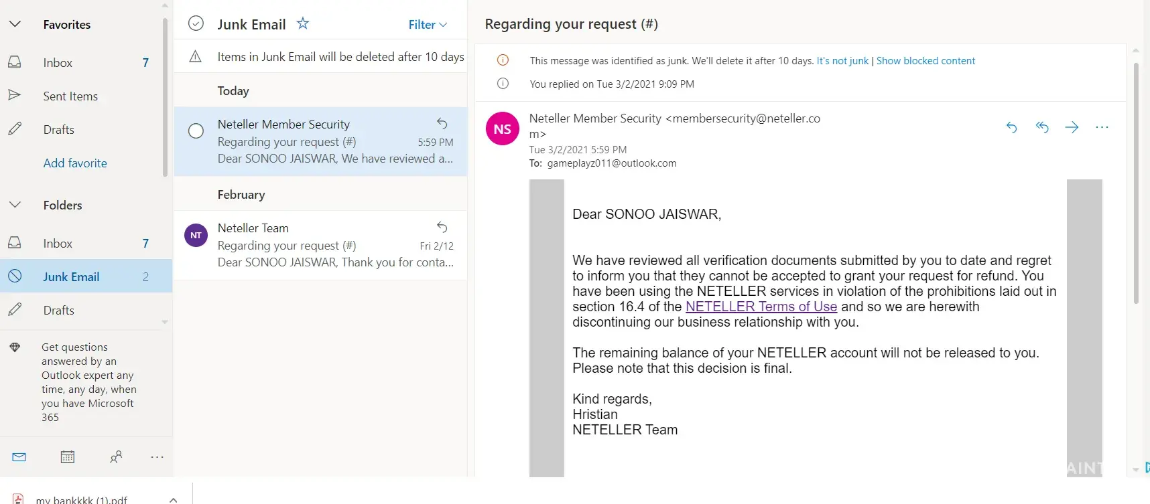Image resolution: width=1150 pixels, height=504 pixels.
Task: Open the more actions ellipsis in message header
Action: pyautogui.click(x=1102, y=127)
